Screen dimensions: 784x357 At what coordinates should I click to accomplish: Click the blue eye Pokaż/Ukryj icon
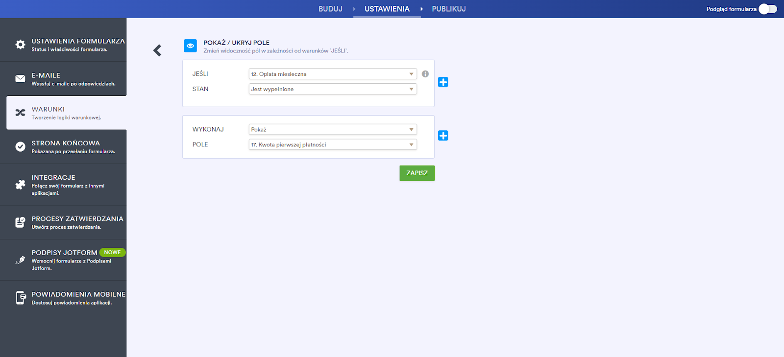tap(190, 46)
